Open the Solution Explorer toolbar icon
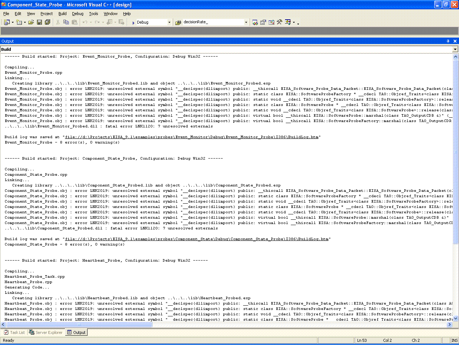 pyautogui.click(x=255, y=22)
